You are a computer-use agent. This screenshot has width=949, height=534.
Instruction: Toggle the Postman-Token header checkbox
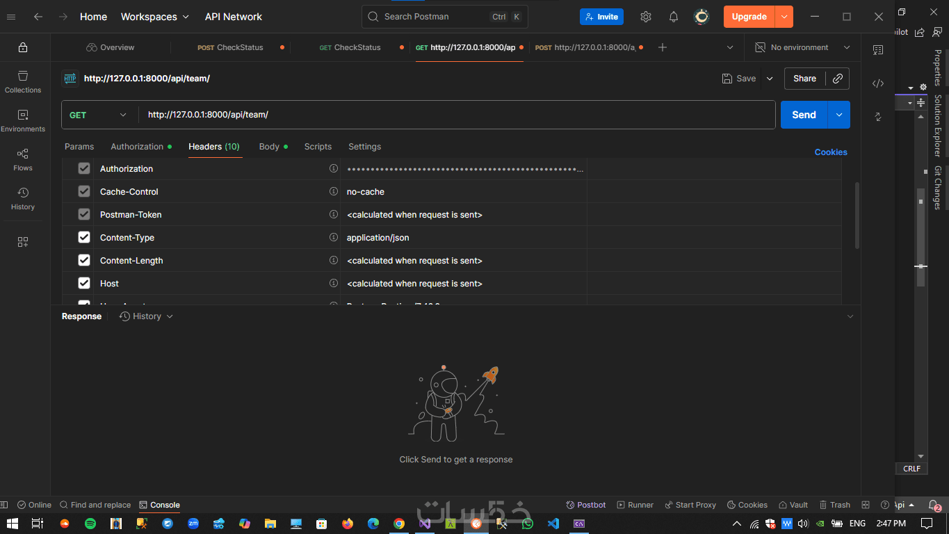click(84, 214)
